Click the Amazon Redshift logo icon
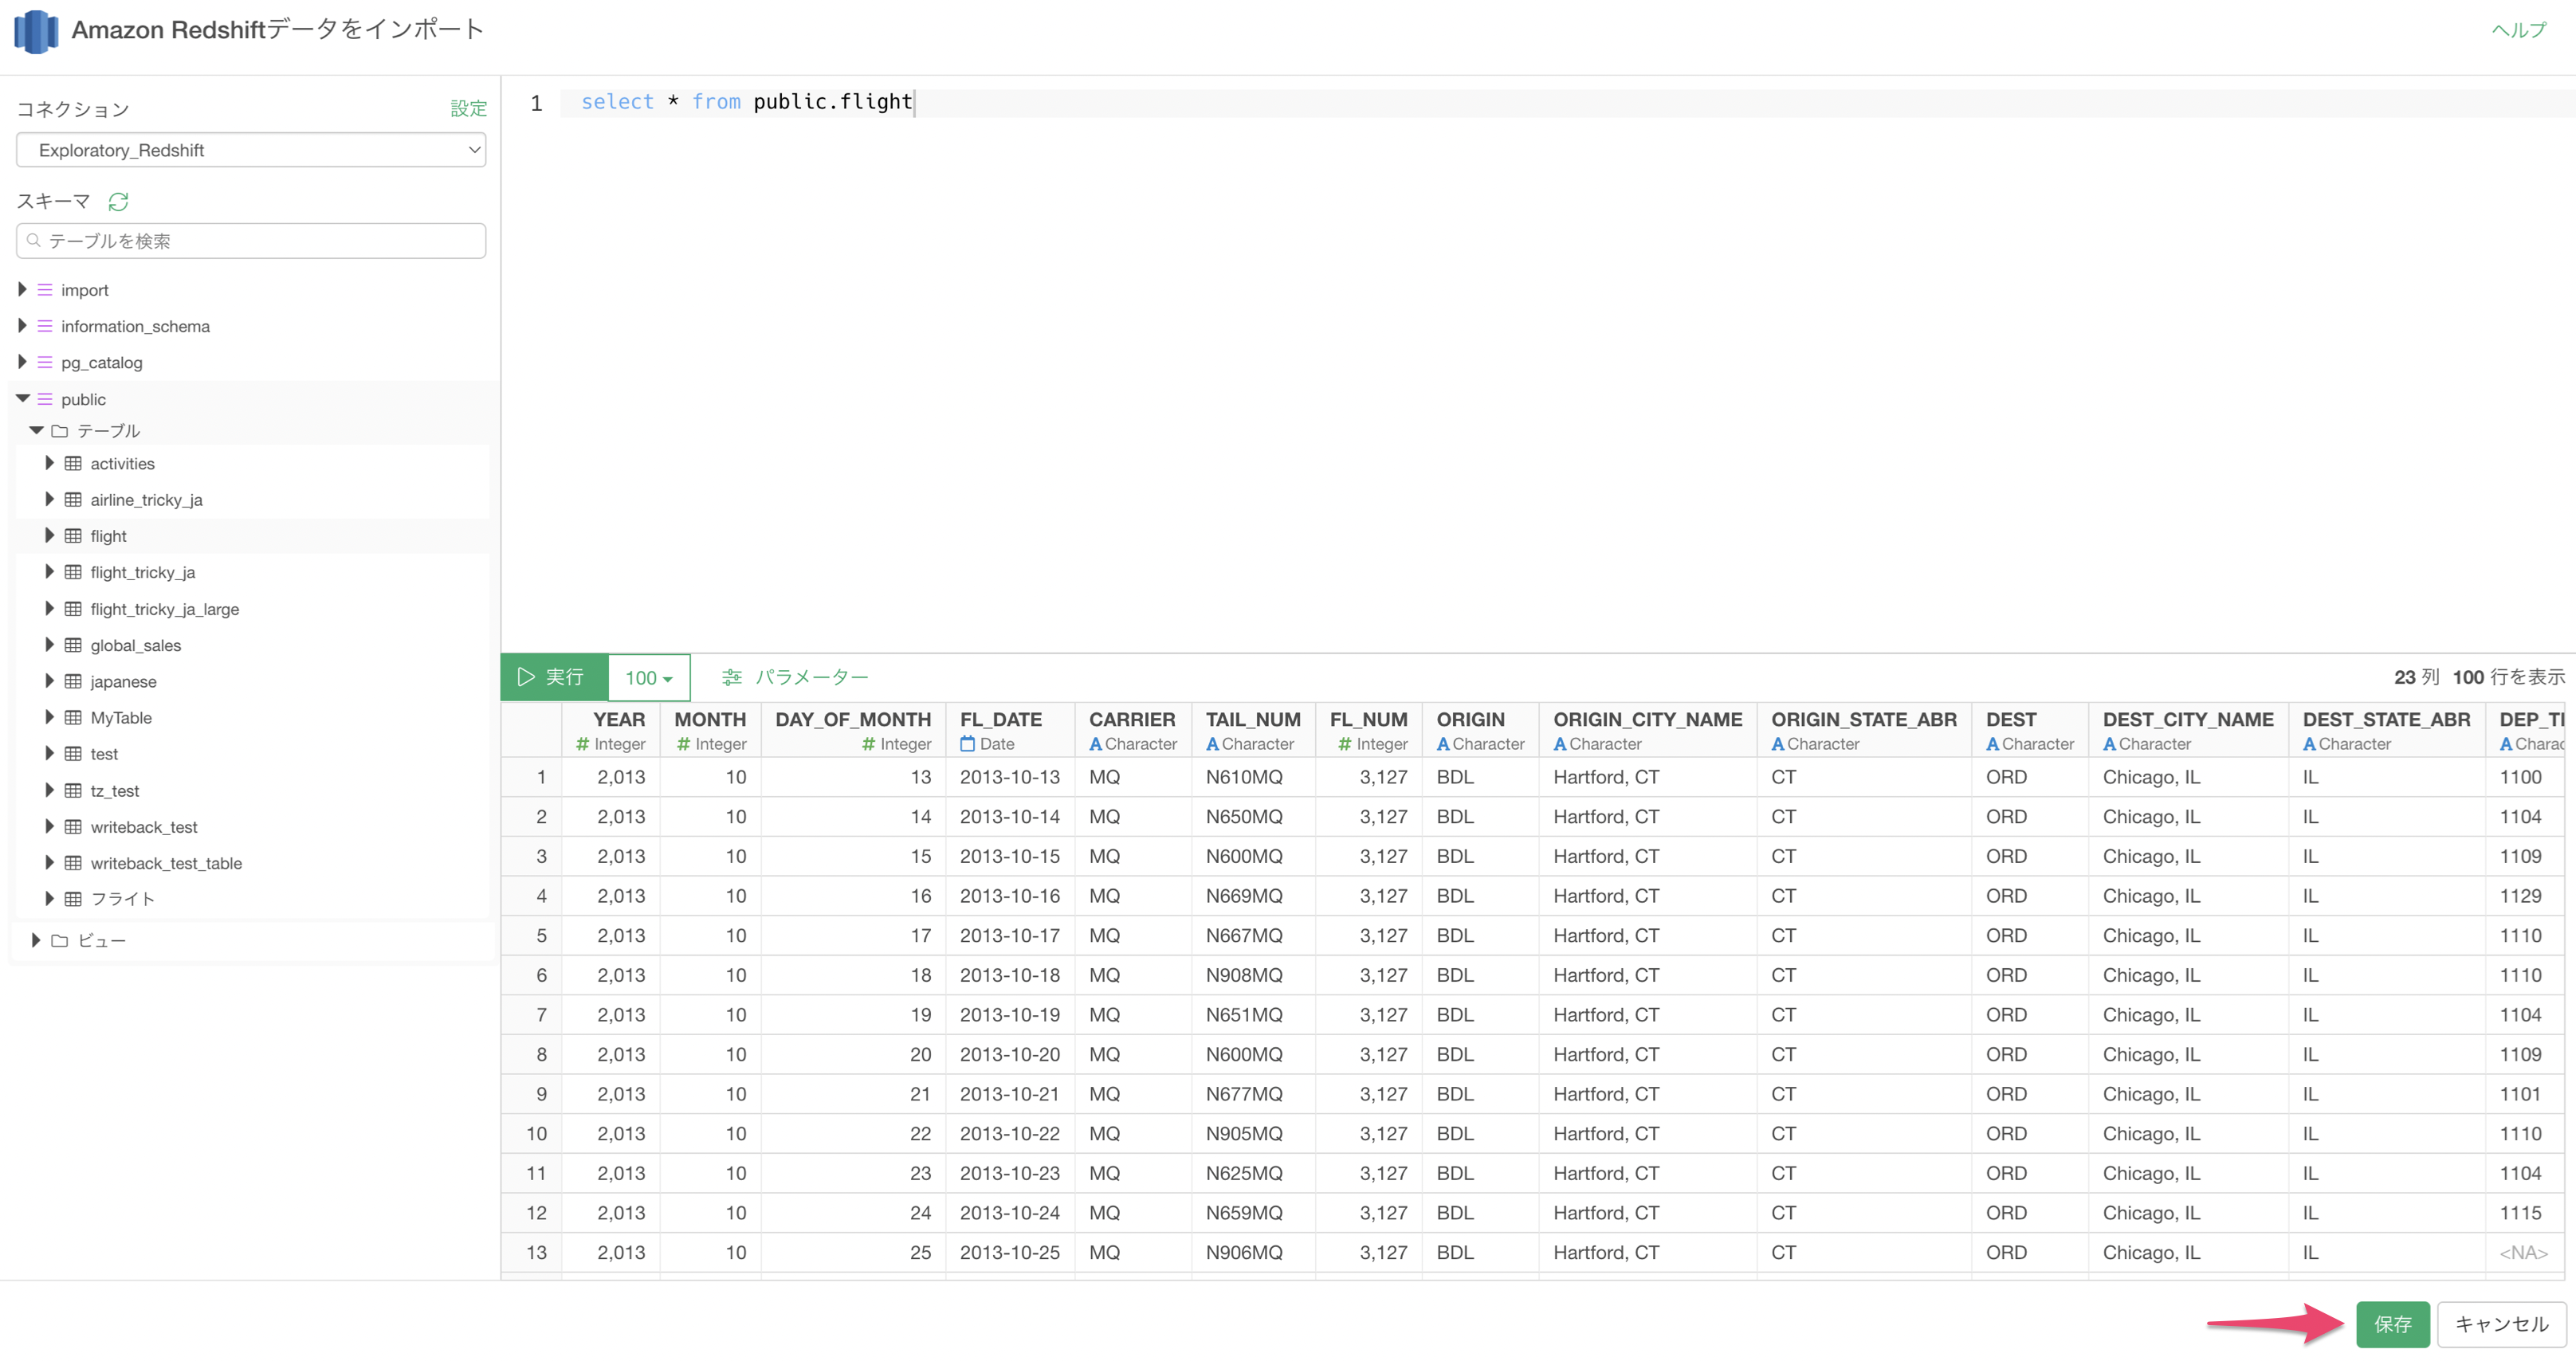The width and height of the screenshot is (2576, 1361). 36,31
